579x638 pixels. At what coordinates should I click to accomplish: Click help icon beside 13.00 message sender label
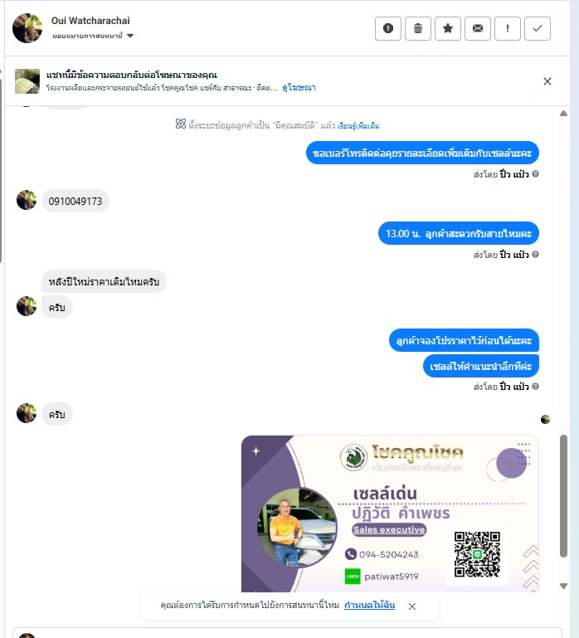(x=536, y=255)
